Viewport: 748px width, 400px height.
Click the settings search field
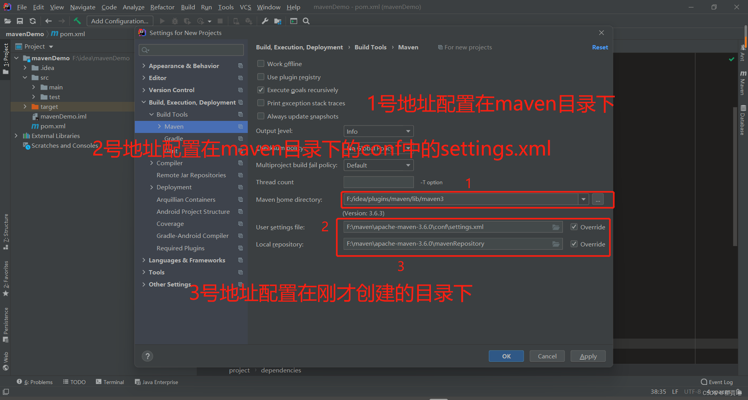[191, 50]
